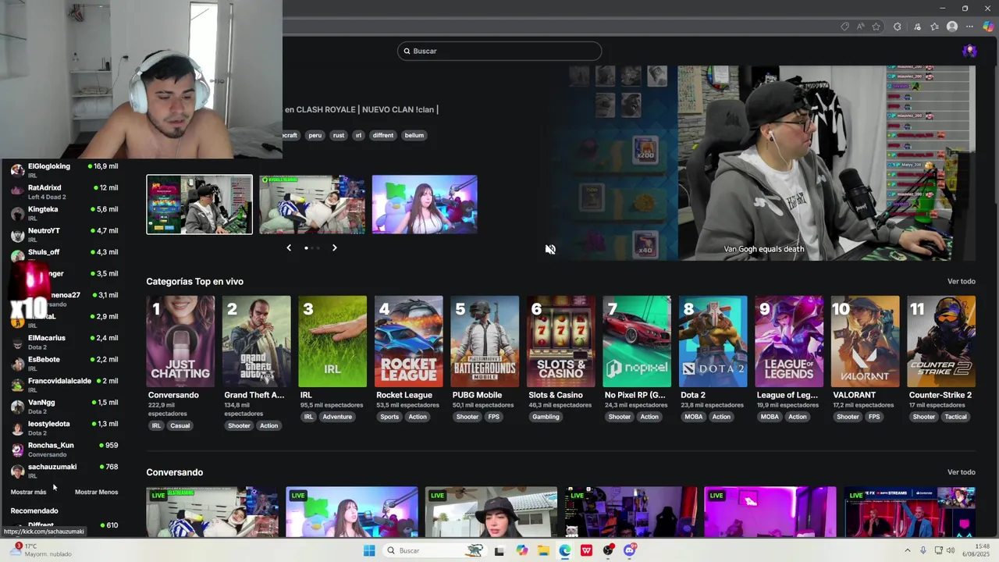This screenshot has width=999, height=562.
Task: Open IRL grass category card
Action: click(x=332, y=341)
